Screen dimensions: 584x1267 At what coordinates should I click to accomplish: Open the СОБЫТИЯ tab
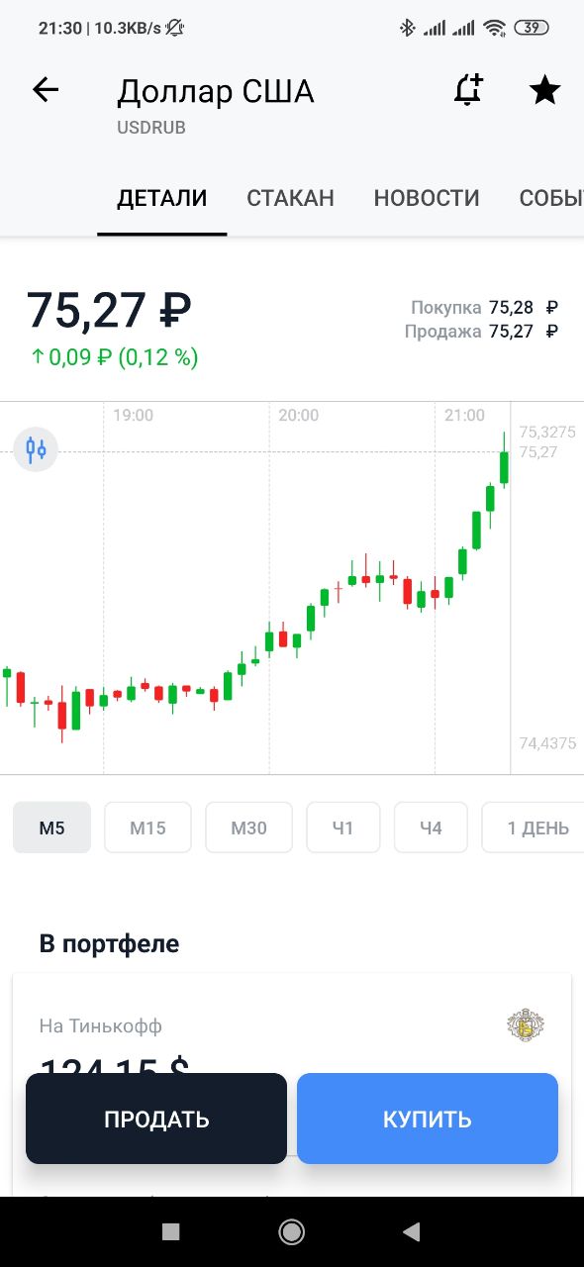(x=550, y=198)
